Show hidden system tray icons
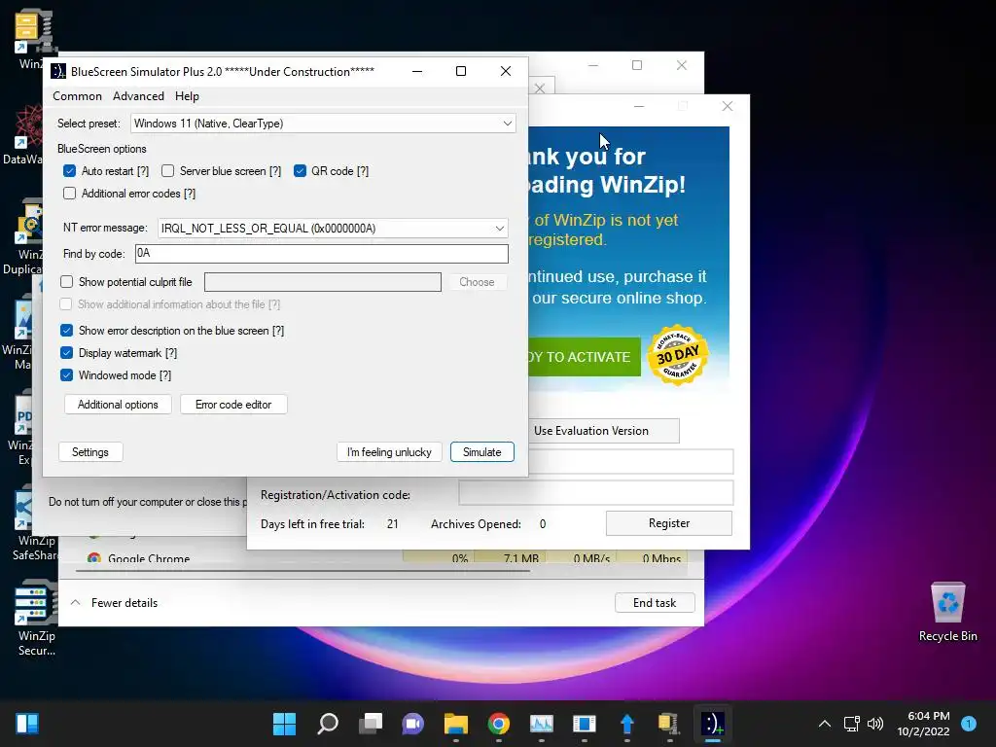The width and height of the screenshot is (996, 747). [x=825, y=724]
